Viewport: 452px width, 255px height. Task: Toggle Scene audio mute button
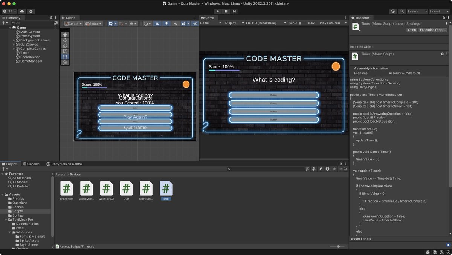[176, 23]
